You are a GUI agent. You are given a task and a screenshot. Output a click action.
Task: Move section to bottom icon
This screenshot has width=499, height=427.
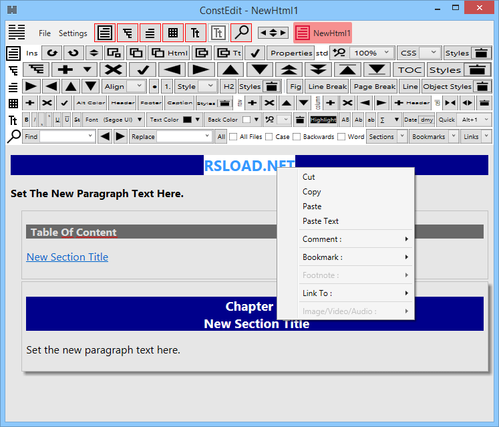tap(377, 69)
